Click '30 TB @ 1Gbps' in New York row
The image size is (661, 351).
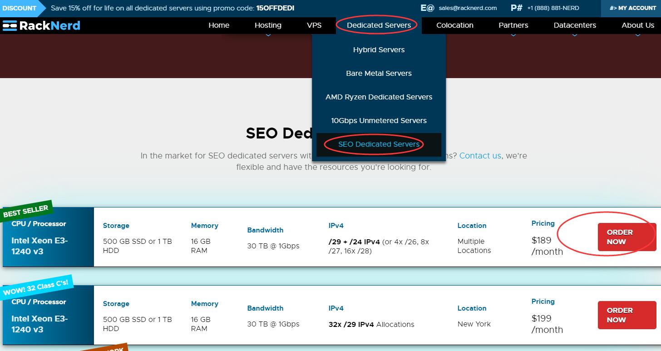click(273, 324)
